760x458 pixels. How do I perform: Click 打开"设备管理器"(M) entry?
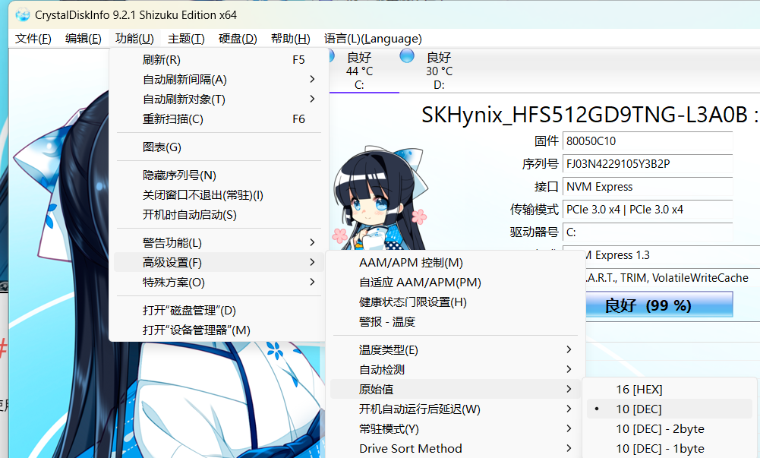click(x=219, y=330)
